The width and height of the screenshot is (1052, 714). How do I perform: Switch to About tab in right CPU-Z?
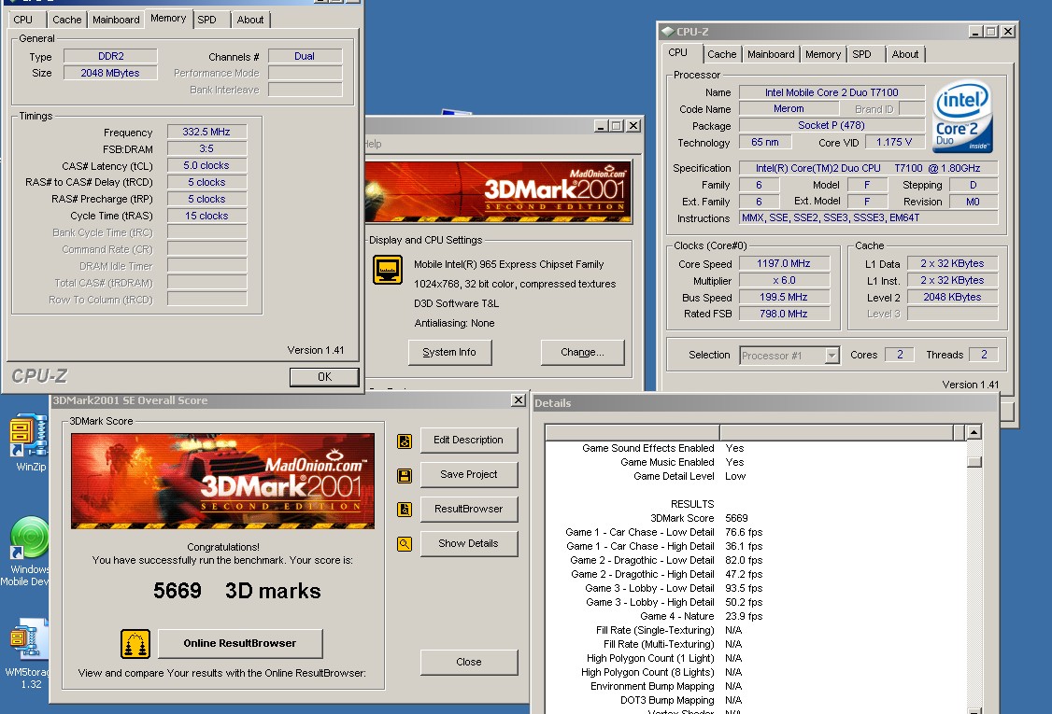(904, 54)
